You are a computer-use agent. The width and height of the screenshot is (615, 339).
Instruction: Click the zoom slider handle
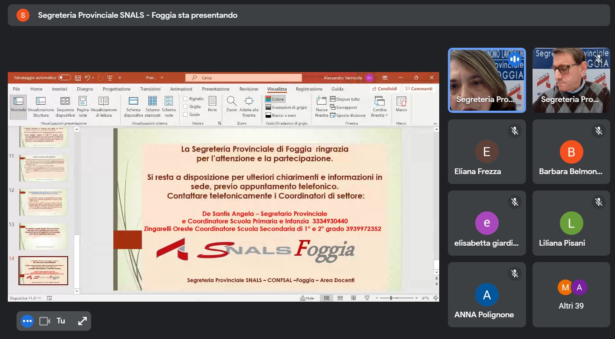(x=391, y=298)
